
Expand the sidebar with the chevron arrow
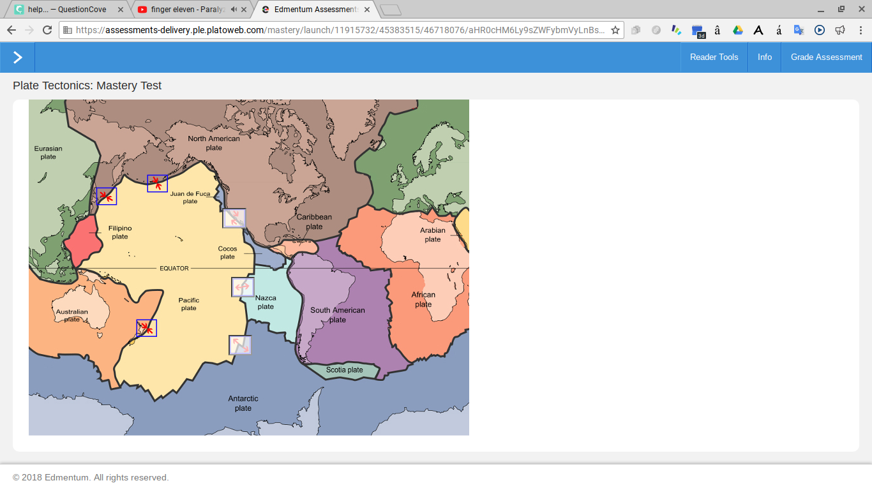point(17,57)
